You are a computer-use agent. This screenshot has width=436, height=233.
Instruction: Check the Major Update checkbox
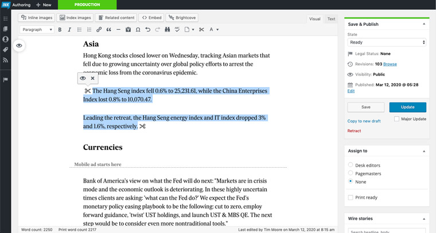click(396, 119)
